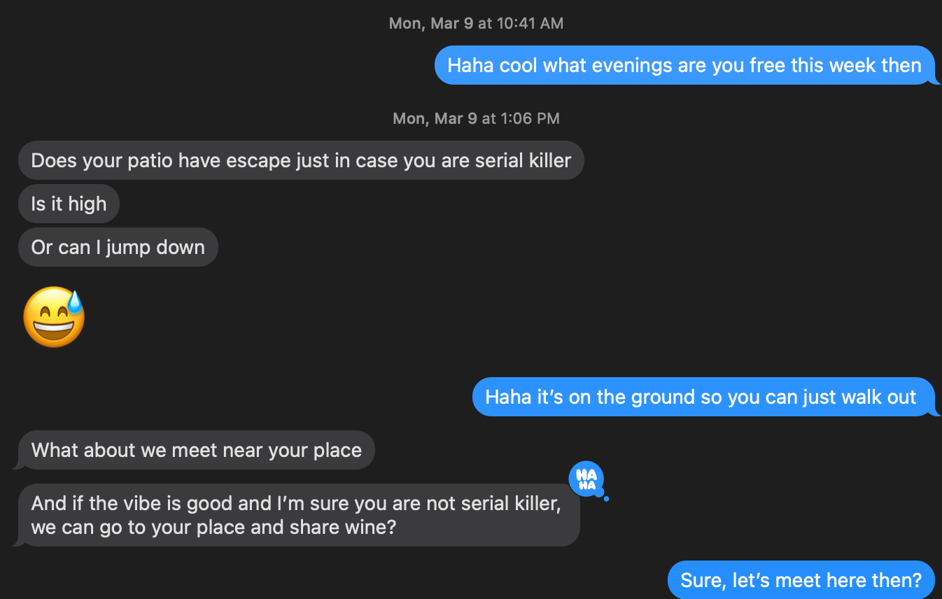Click the 'Sure, let's meet here then?' bubble
Image resolution: width=942 pixels, height=599 pixels.
(x=801, y=580)
